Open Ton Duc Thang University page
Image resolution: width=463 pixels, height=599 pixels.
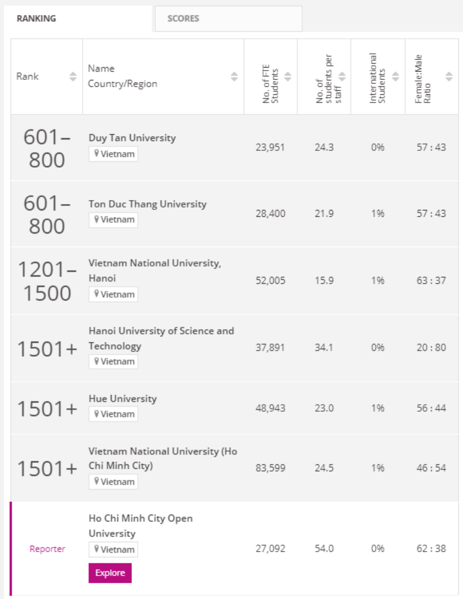(147, 204)
